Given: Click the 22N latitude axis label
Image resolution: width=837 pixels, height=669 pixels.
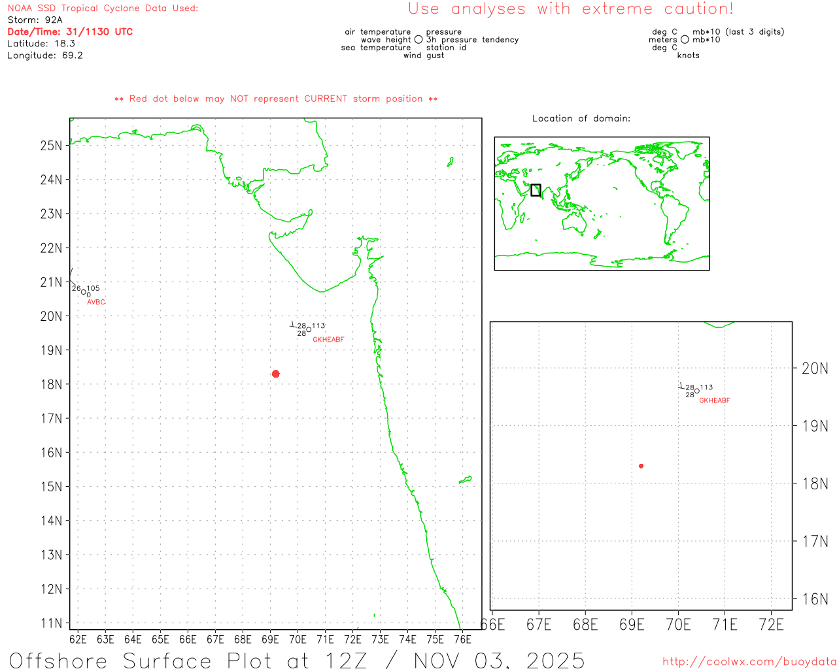Looking at the screenshot, I should (x=51, y=248).
